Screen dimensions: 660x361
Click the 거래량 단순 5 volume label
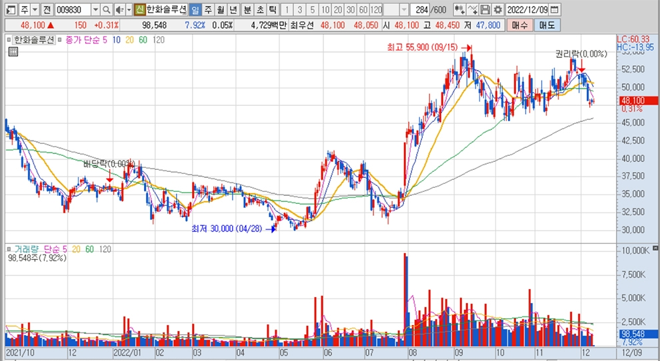[x=41, y=249]
